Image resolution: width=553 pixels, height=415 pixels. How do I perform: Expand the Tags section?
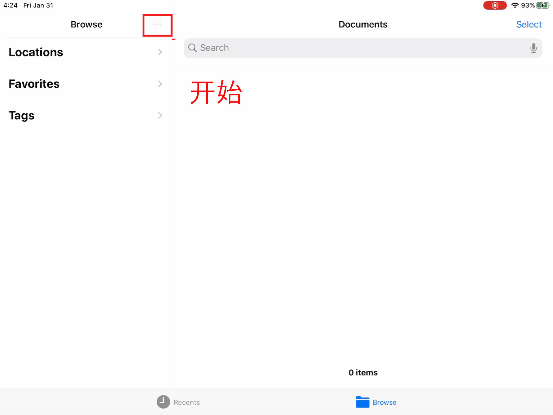[x=160, y=115]
